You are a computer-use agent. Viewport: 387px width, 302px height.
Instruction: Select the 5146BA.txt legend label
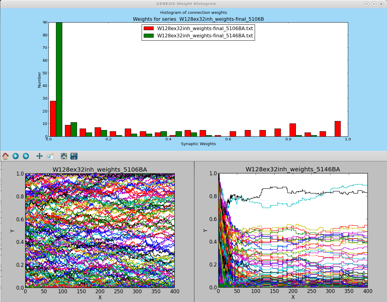(x=205, y=36)
